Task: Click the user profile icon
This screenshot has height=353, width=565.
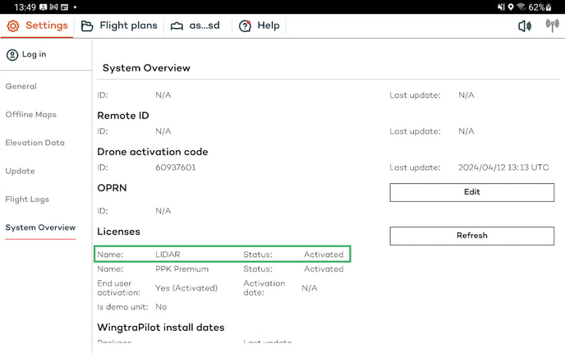Action: [12, 55]
